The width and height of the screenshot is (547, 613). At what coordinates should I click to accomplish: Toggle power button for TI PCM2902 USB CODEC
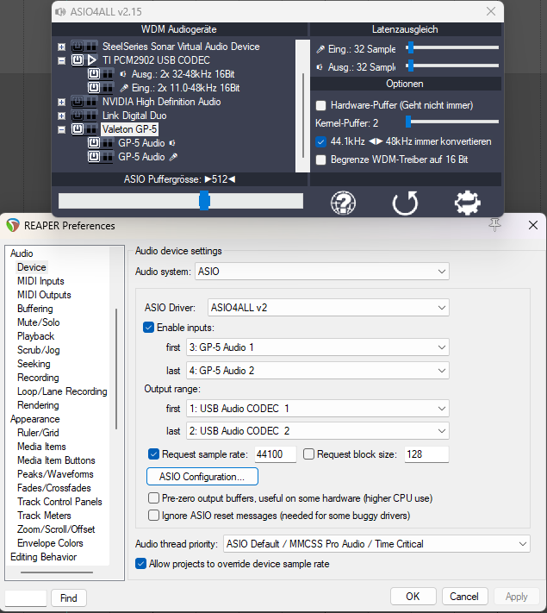click(x=78, y=60)
